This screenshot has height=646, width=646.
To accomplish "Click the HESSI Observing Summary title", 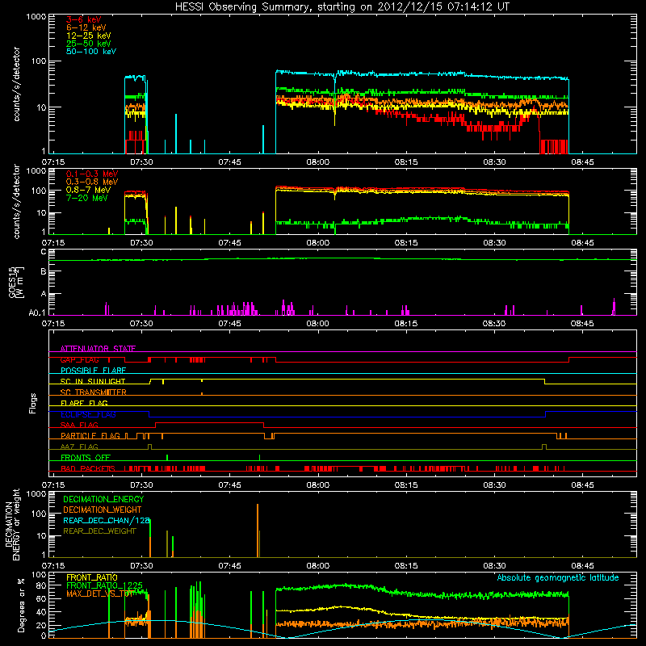I will tap(342, 6).
